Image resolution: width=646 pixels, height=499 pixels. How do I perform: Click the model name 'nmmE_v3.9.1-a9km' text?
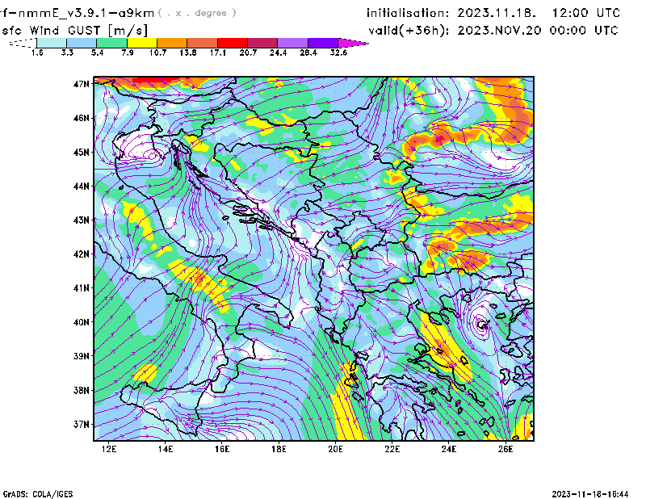(x=86, y=13)
